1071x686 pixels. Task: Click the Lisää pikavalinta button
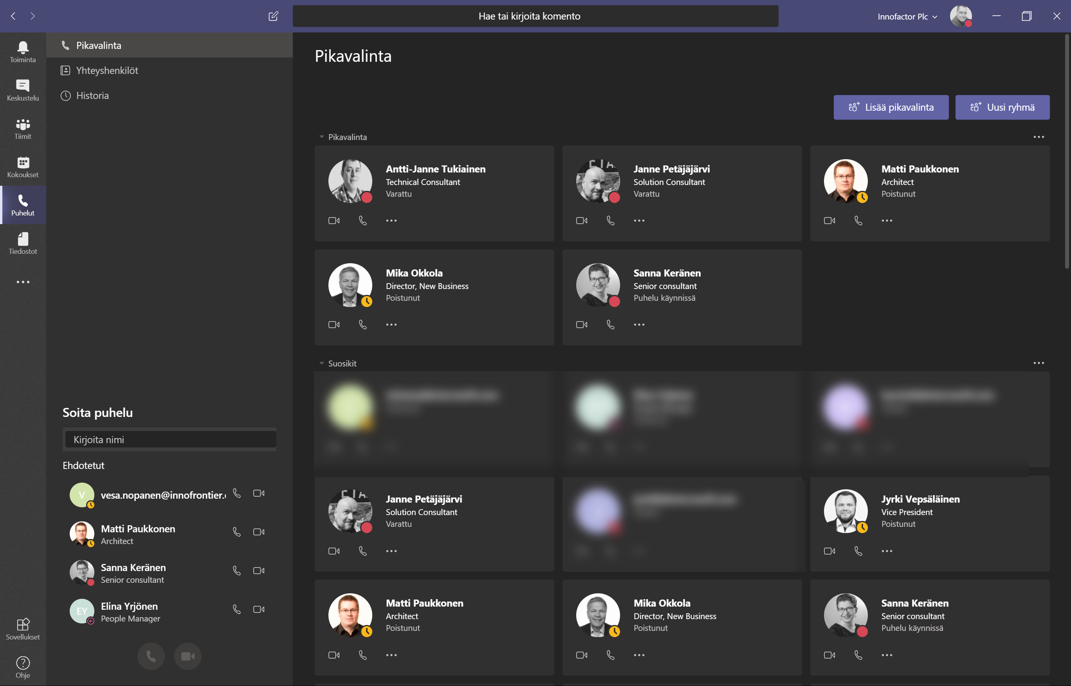(891, 107)
